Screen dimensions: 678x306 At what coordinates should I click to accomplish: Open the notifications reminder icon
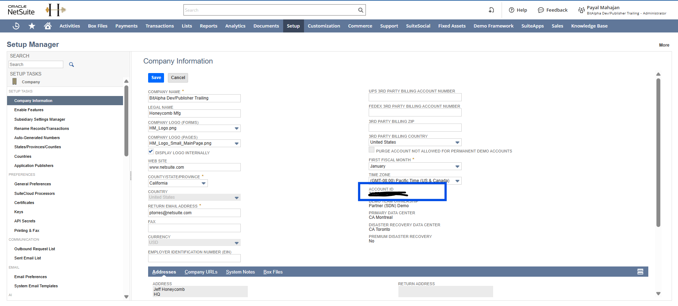click(491, 10)
